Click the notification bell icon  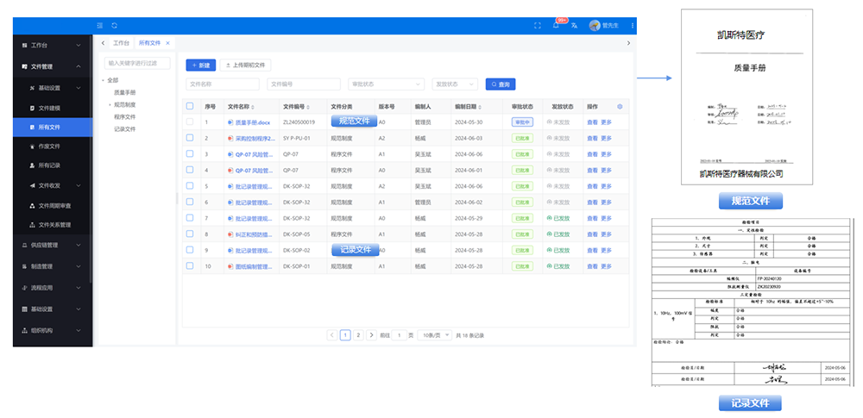coord(556,26)
